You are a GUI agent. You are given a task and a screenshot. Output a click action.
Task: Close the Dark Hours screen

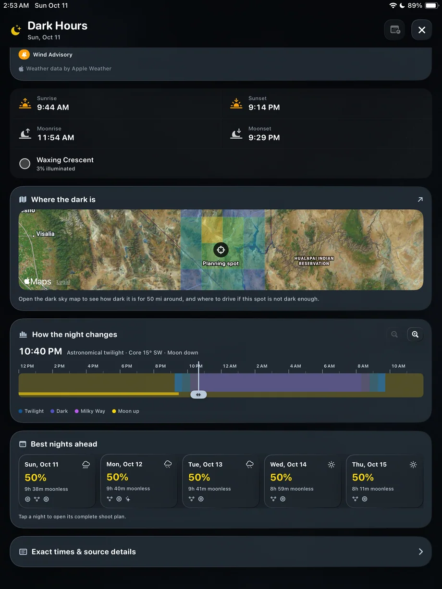(421, 30)
